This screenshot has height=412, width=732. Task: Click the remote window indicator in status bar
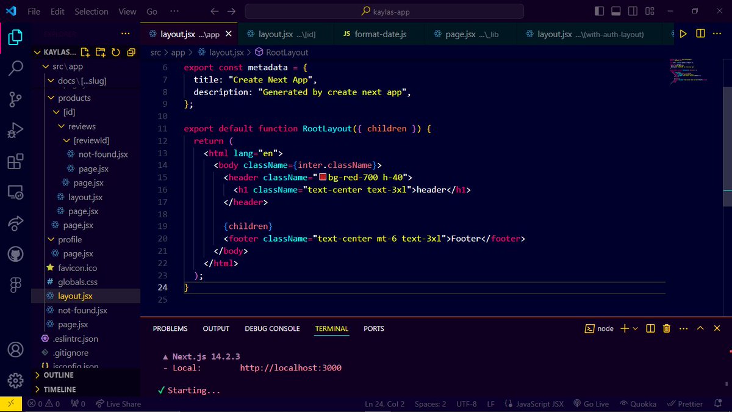pos(11,404)
